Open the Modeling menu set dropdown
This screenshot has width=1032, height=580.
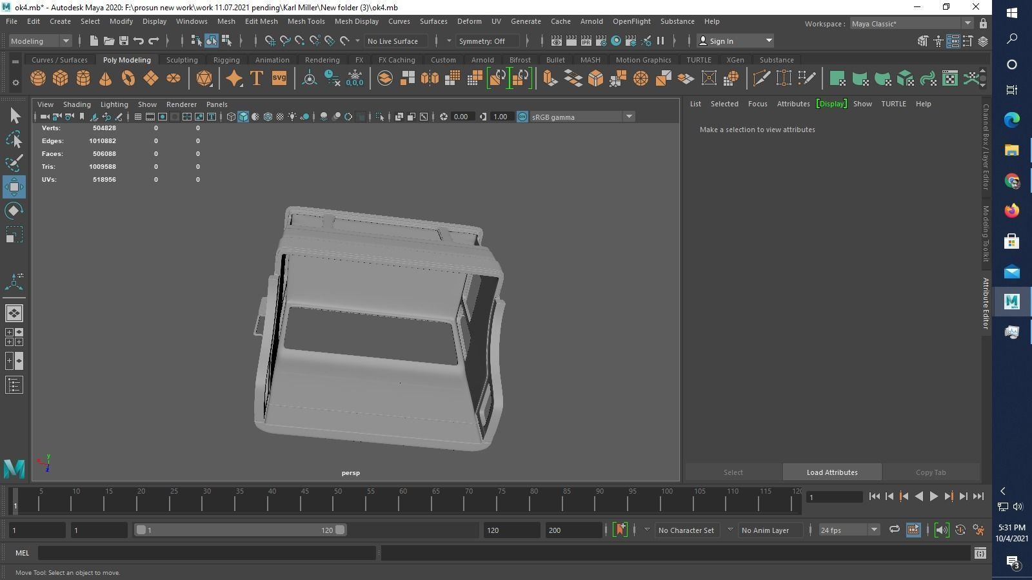[40, 41]
